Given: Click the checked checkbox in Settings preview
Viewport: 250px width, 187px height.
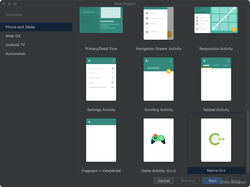Looking at the screenshot, I should pos(113,68).
